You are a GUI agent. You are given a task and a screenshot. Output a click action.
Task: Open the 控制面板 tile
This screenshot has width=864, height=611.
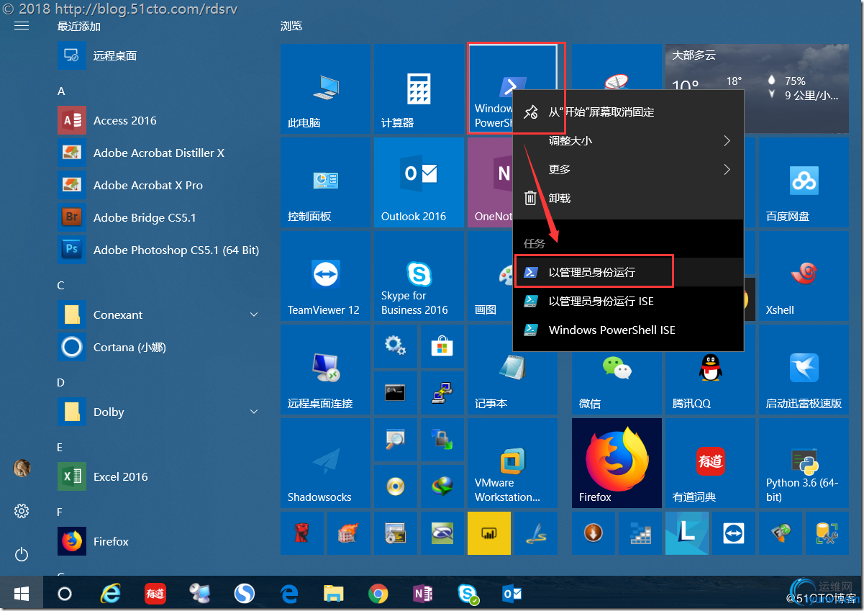coord(325,183)
